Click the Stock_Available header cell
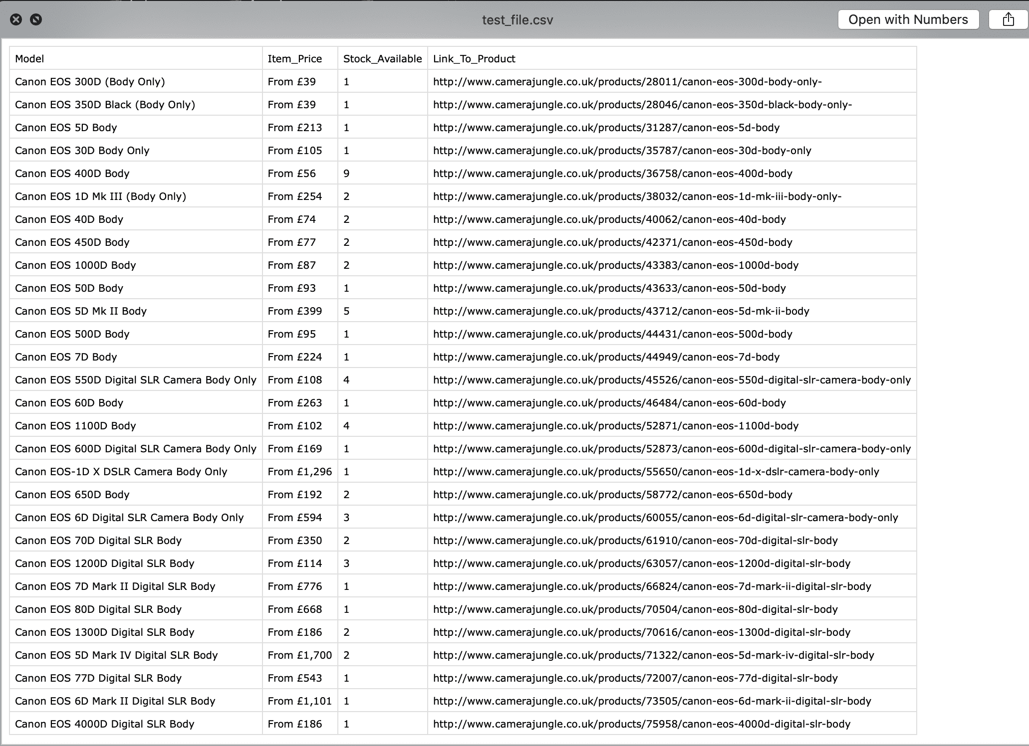Screen dimensions: 1029x746 point(382,59)
